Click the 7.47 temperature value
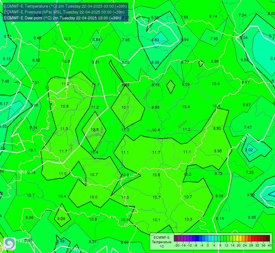 point(248,127)
